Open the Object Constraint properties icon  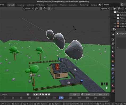coord(113,77)
